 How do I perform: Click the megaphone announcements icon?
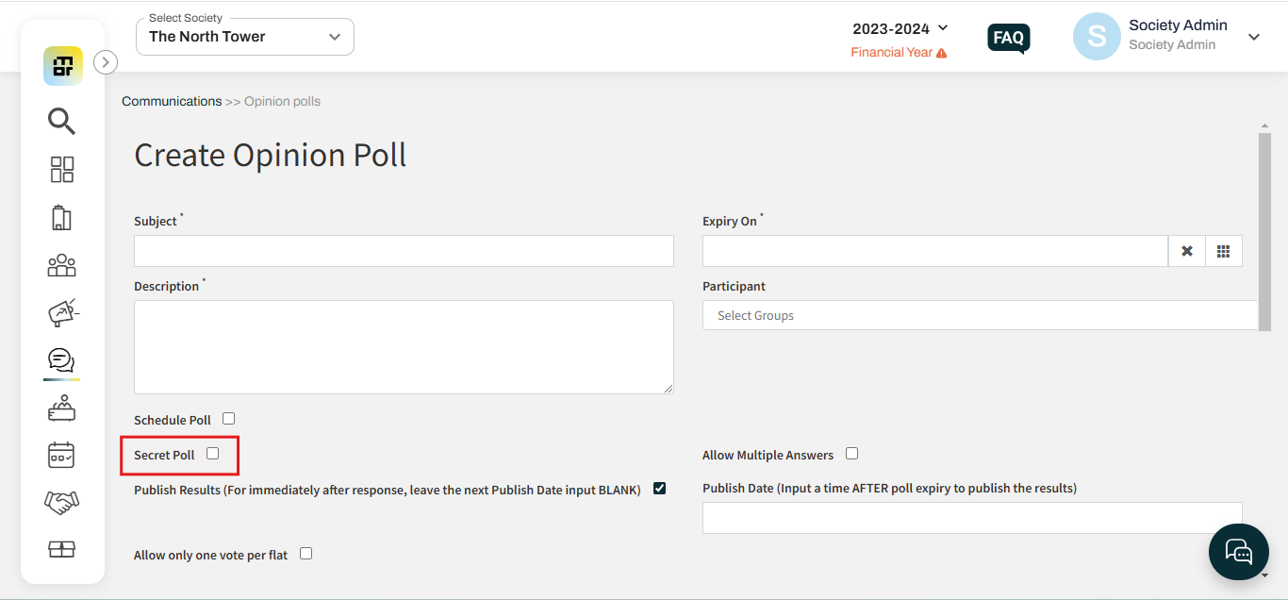click(62, 312)
